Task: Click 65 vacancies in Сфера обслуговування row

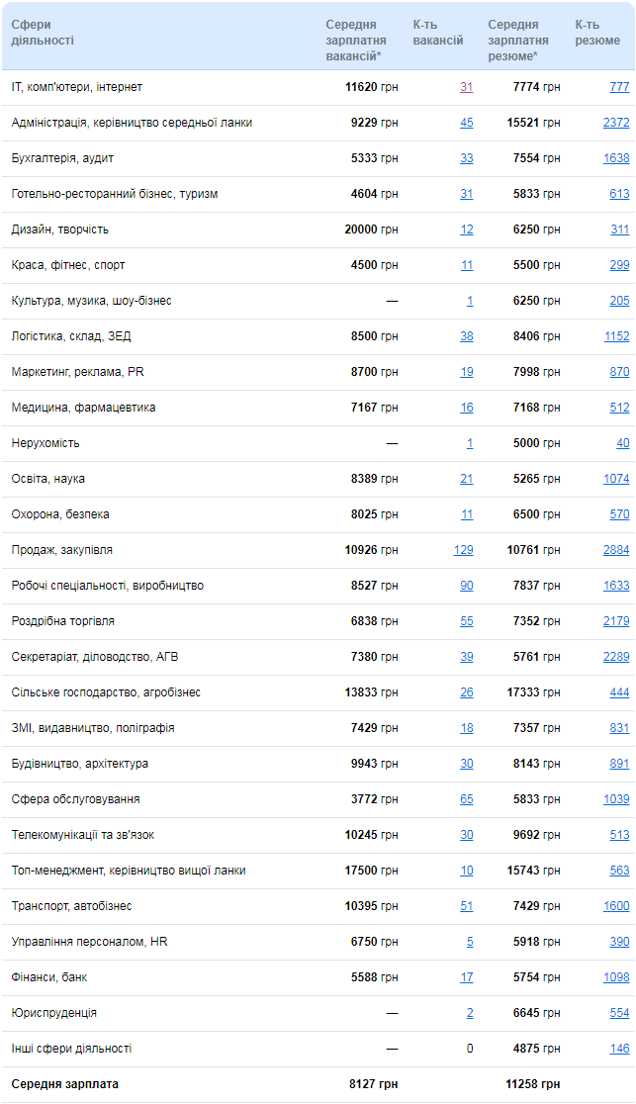Action: (x=466, y=799)
